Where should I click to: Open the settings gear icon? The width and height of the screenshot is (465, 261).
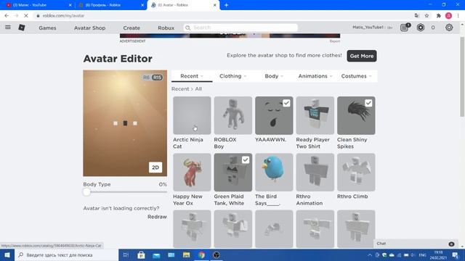click(x=449, y=28)
